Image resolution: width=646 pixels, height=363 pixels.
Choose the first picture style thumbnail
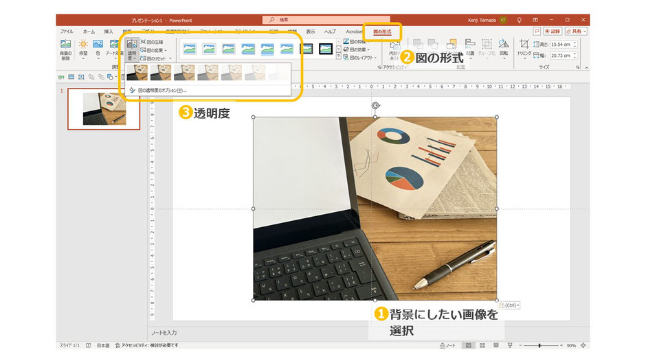click(190, 49)
